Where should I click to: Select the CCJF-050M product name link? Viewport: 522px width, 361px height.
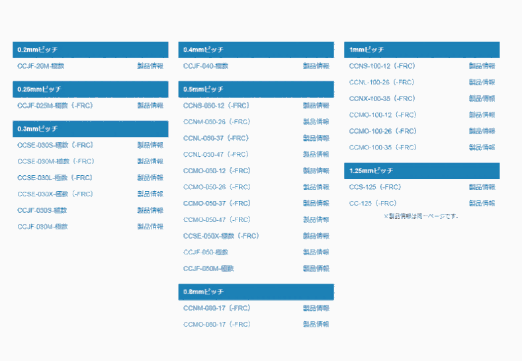tap(208, 268)
